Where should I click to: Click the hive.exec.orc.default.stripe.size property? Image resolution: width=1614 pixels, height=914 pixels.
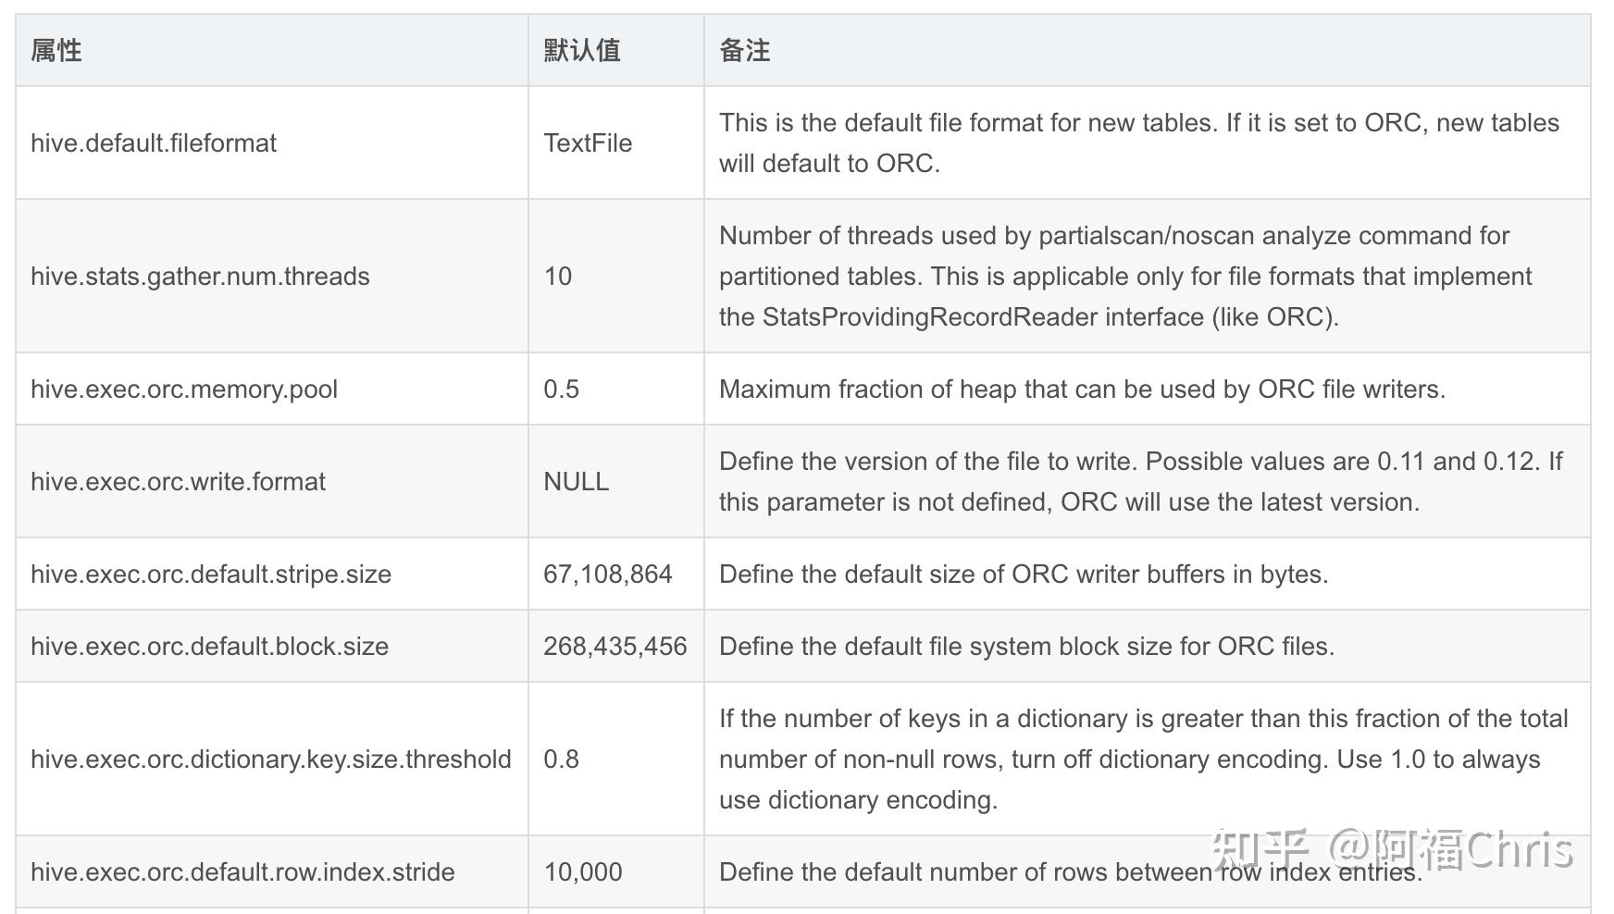pos(211,574)
